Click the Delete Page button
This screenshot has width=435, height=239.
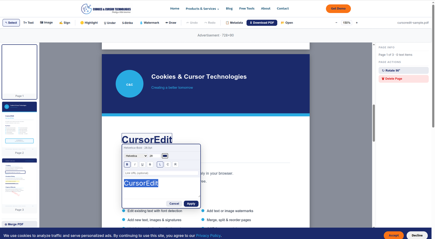coord(403,78)
